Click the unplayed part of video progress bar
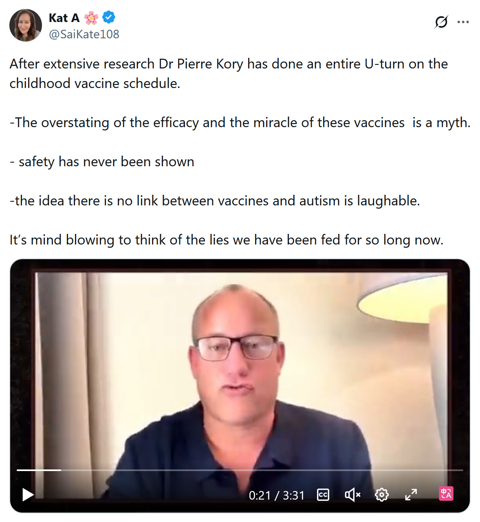Image resolution: width=480 pixels, height=522 pixels. pyautogui.click(x=262, y=470)
